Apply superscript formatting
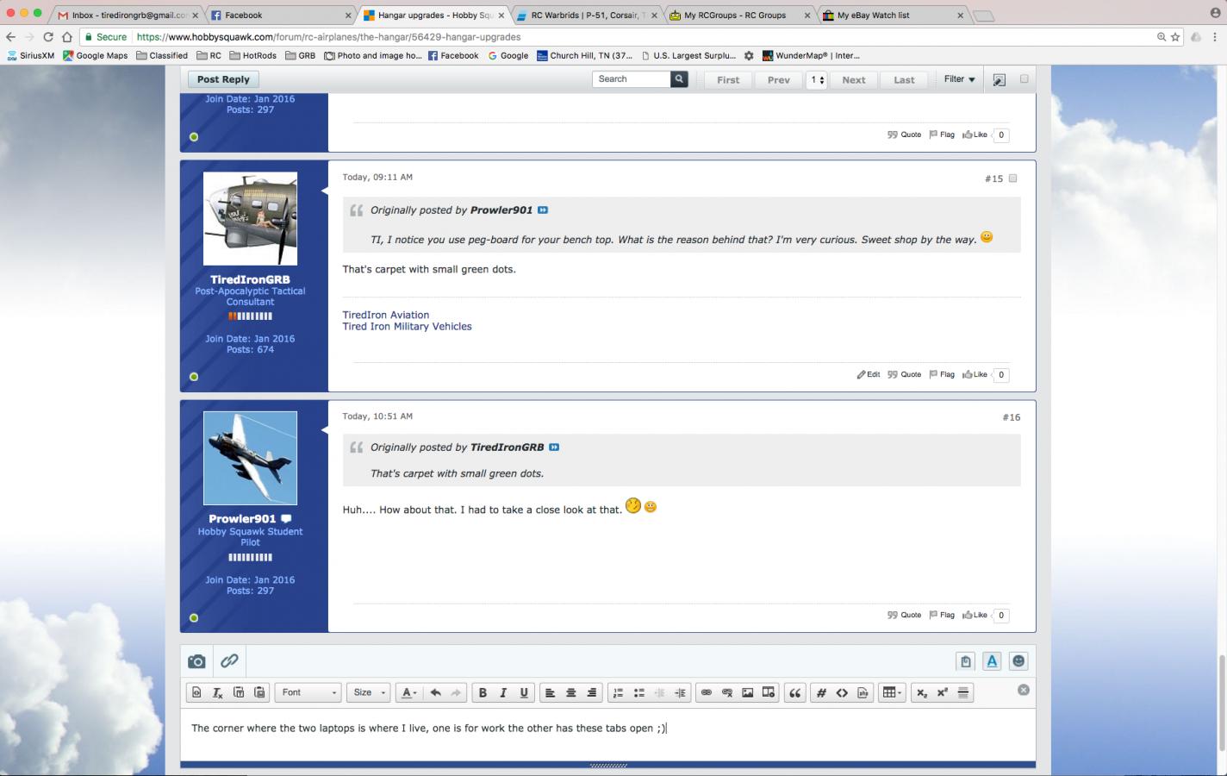1227x776 pixels. pos(943,692)
